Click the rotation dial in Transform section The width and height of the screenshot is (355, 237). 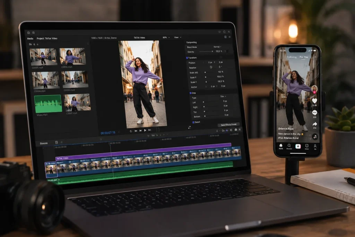pos(211,67)
